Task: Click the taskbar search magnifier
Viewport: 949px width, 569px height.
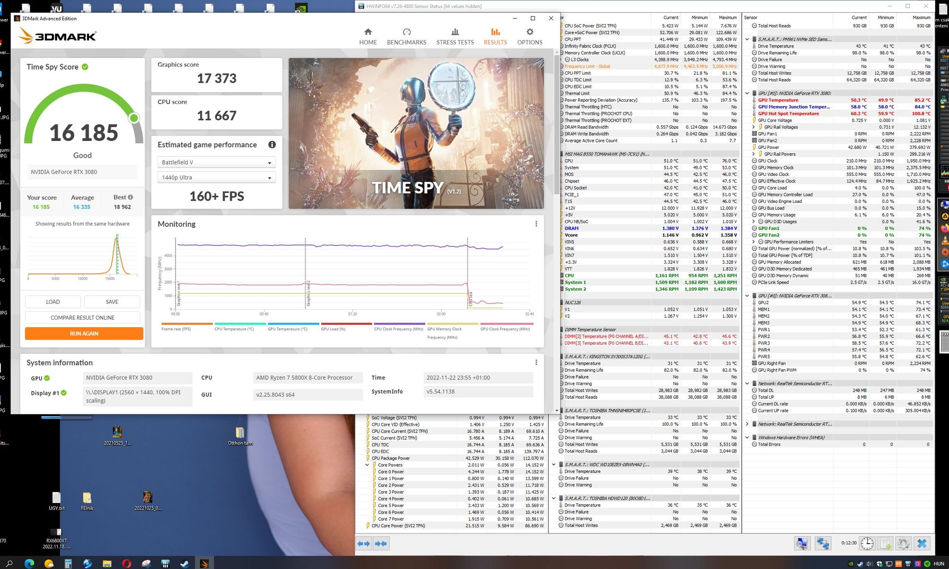Action: point(9,563)
